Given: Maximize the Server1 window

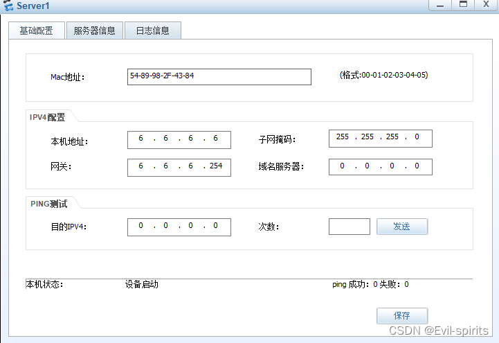Looking at the screenshot, I should click(464, 5).
